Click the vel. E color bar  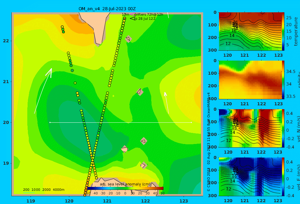[283, 177]
